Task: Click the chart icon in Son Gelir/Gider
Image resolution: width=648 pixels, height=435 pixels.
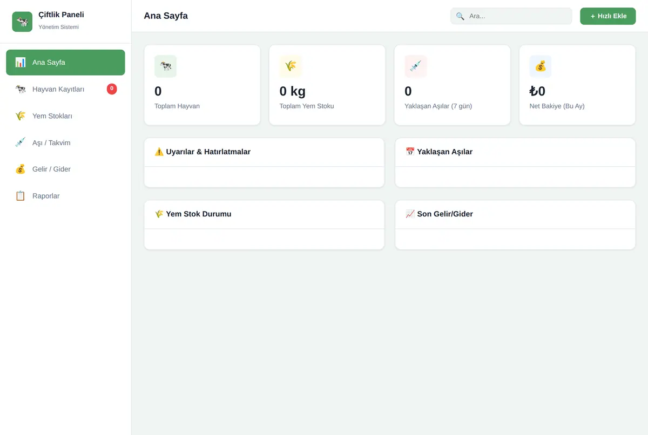Action: [x=410, y=214]
